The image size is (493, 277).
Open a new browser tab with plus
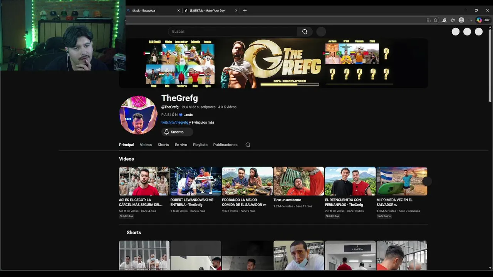[x=245, y=10]
